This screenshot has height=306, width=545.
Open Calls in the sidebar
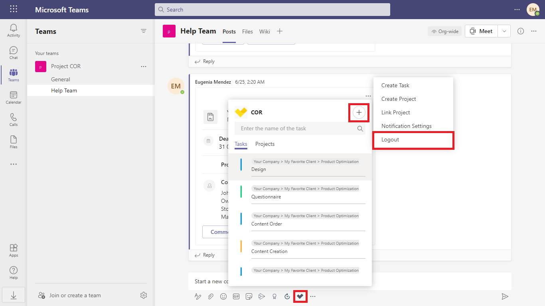14,120
